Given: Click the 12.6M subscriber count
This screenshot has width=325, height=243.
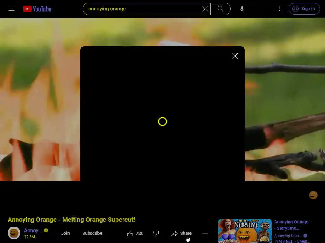Looking at the screenshot, I should coord(31,237).
